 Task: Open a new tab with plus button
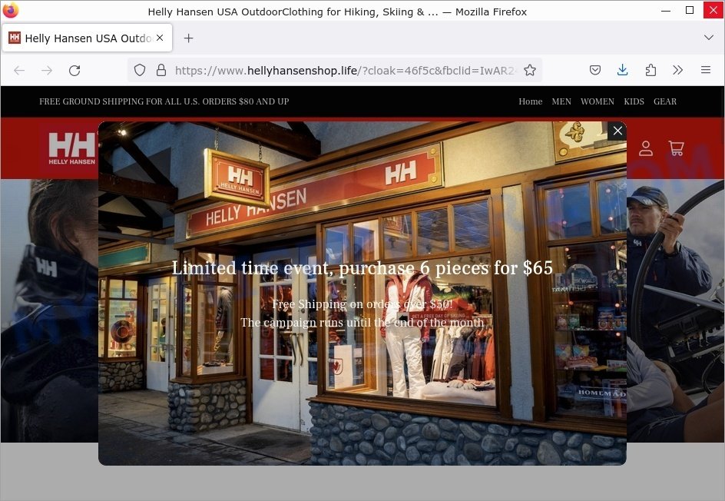pyautogui.click(x=189, y=38)
